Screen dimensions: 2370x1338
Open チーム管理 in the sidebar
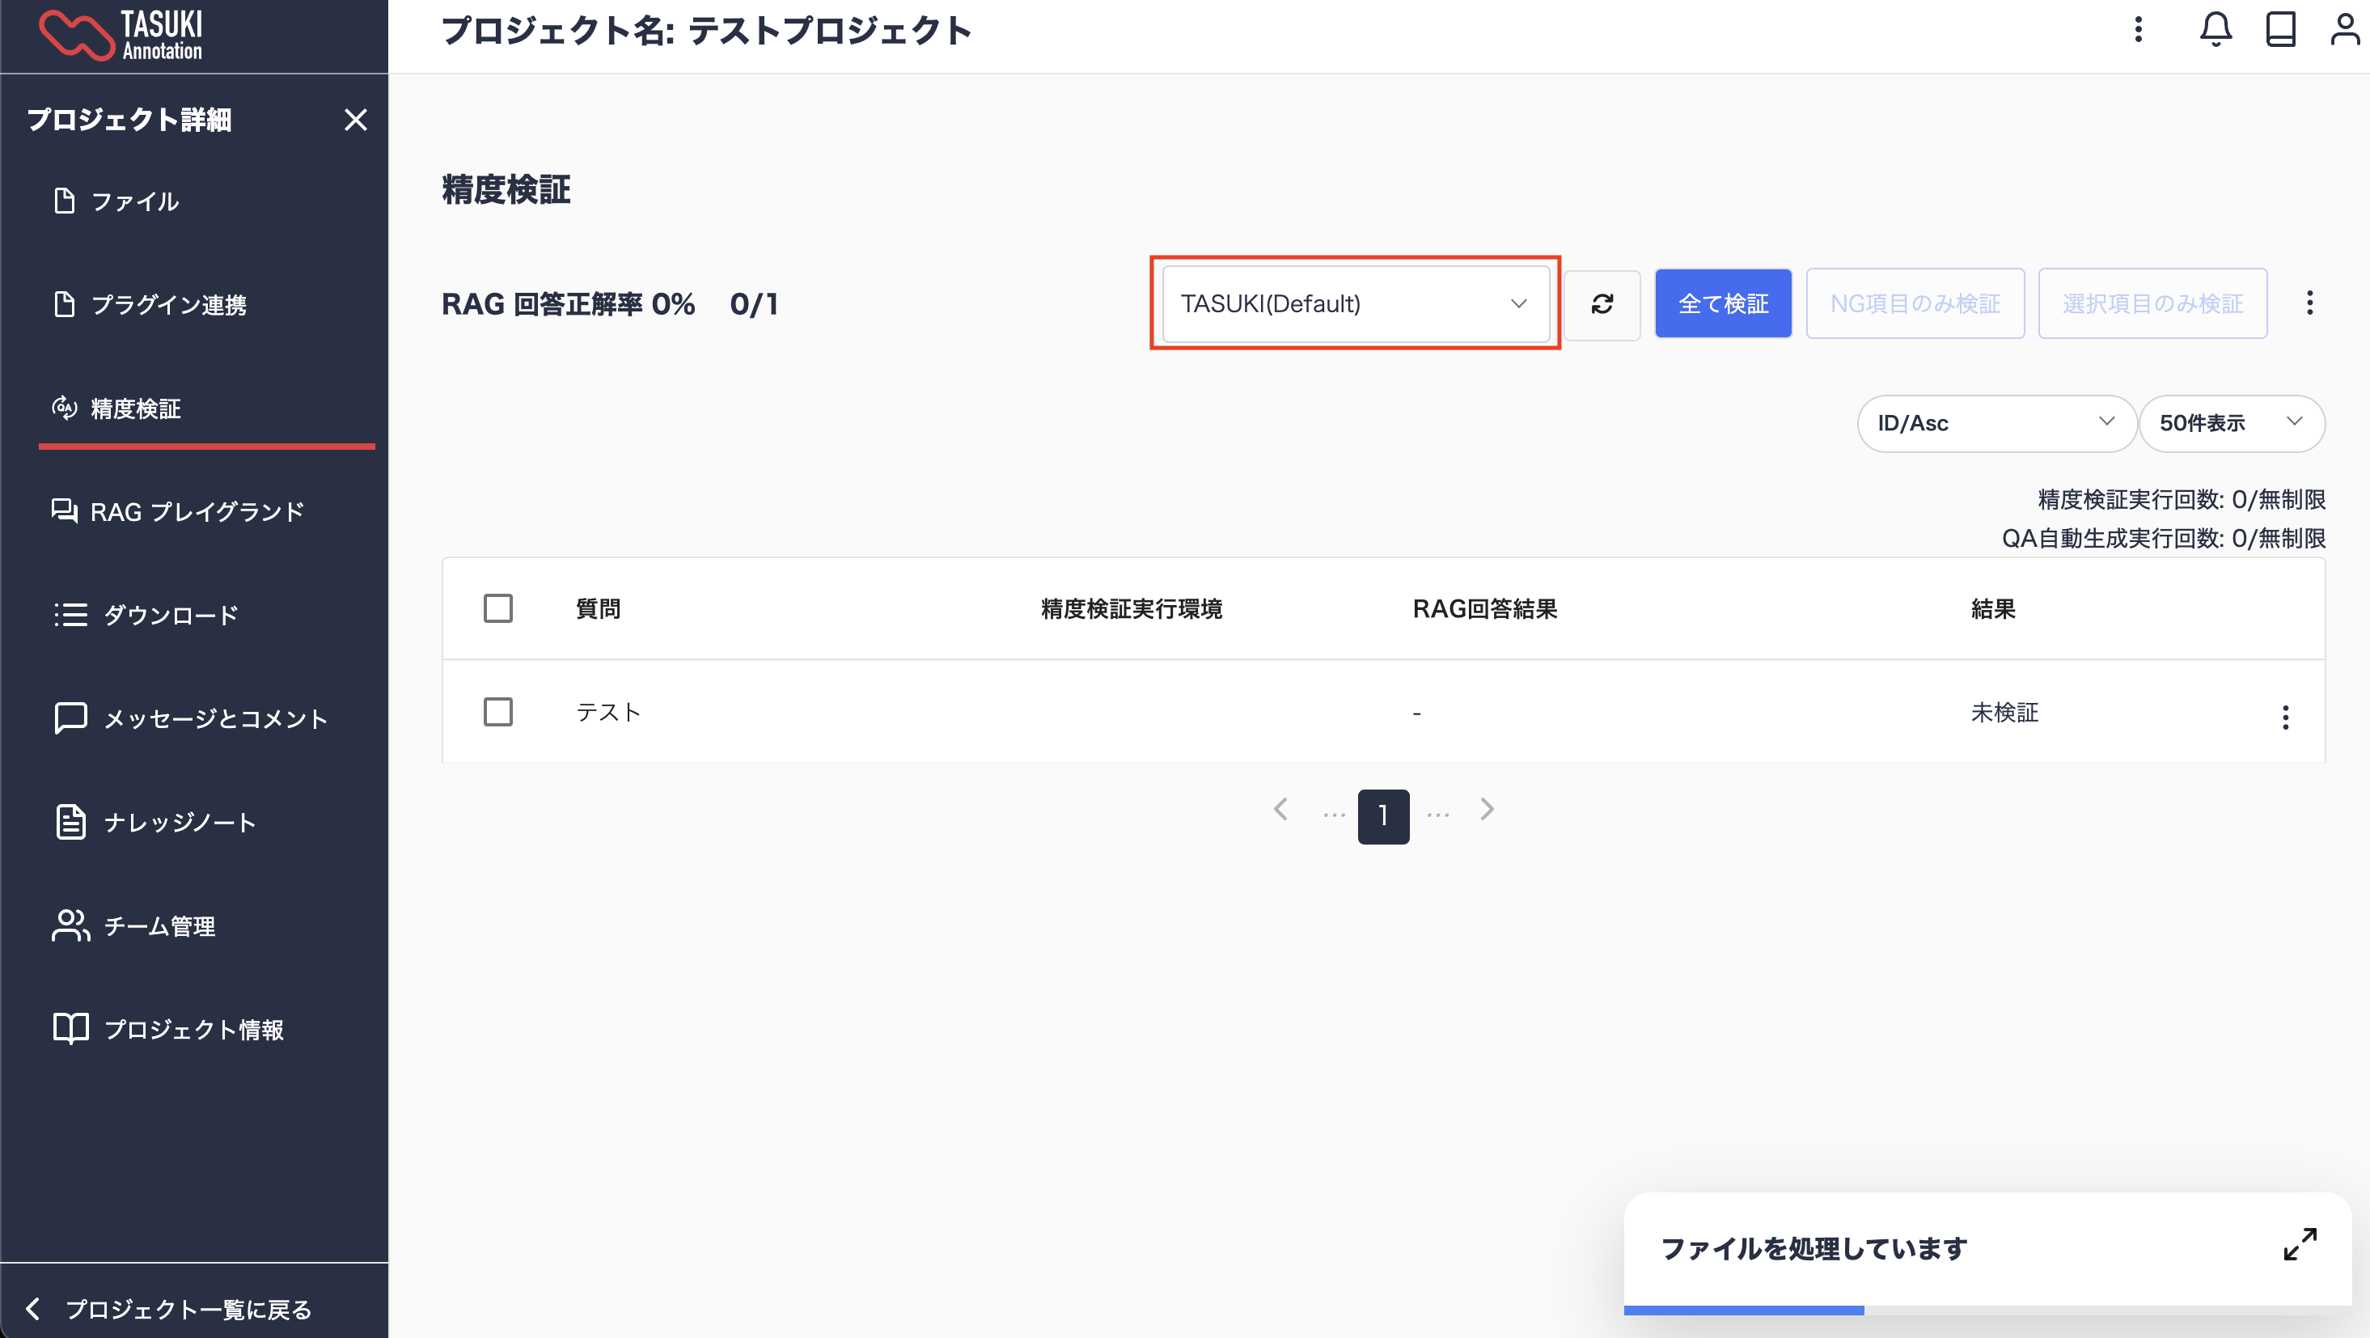pyautogui.click(x=159, y=925)
